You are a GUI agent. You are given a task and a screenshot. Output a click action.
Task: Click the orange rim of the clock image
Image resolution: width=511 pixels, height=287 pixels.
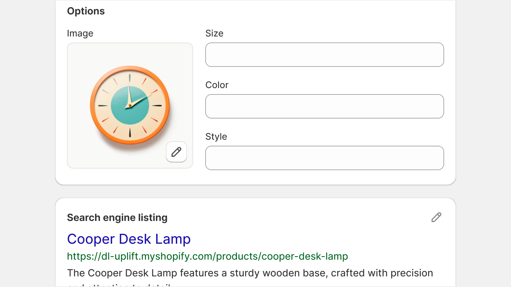[x=94, y=106]
